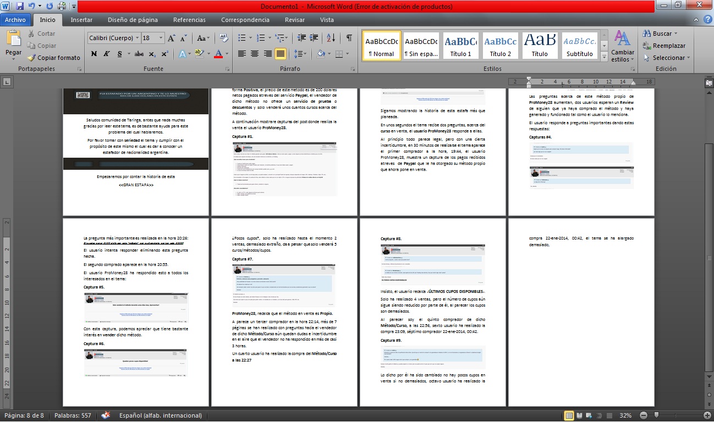Apply the Sin espaciado style

pos(421,46)
